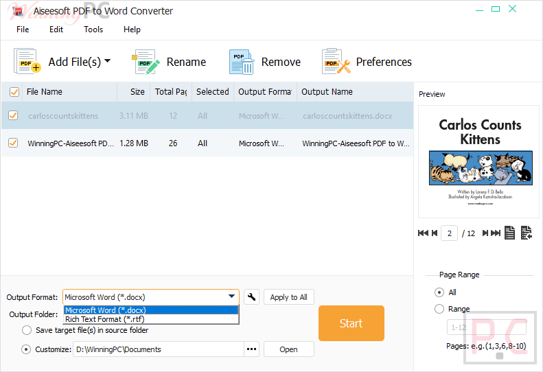Uncheck the WinningPC-Aiseesoft PDF file checkbox

[x=13, y=143]
